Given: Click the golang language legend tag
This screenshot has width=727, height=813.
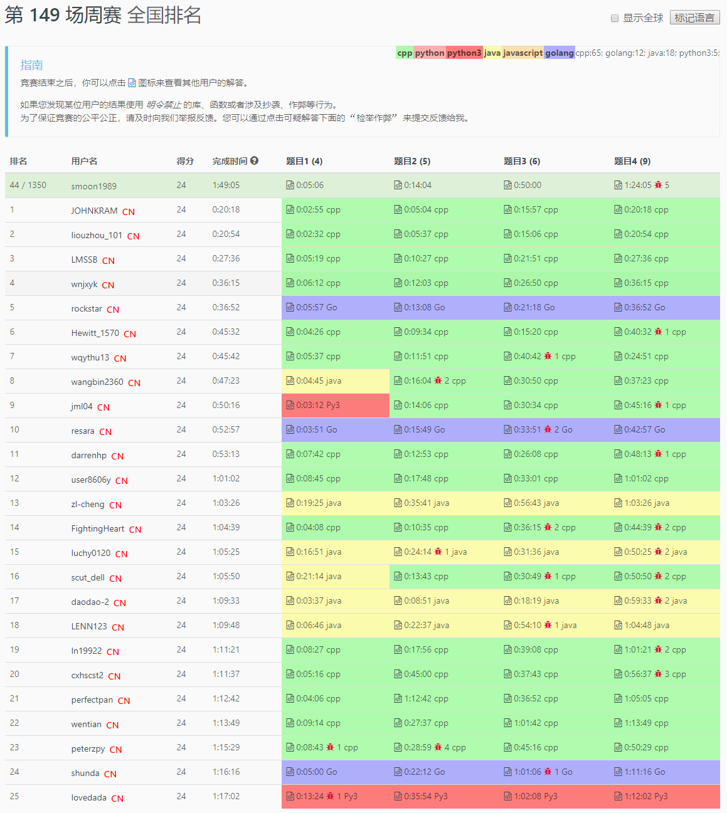Looking at the screenshot, I should pyautogui.click(x=559, y=53).
